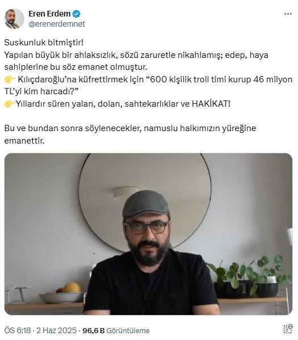Open the @erenerdemnet handle link

tap(57, 24)
